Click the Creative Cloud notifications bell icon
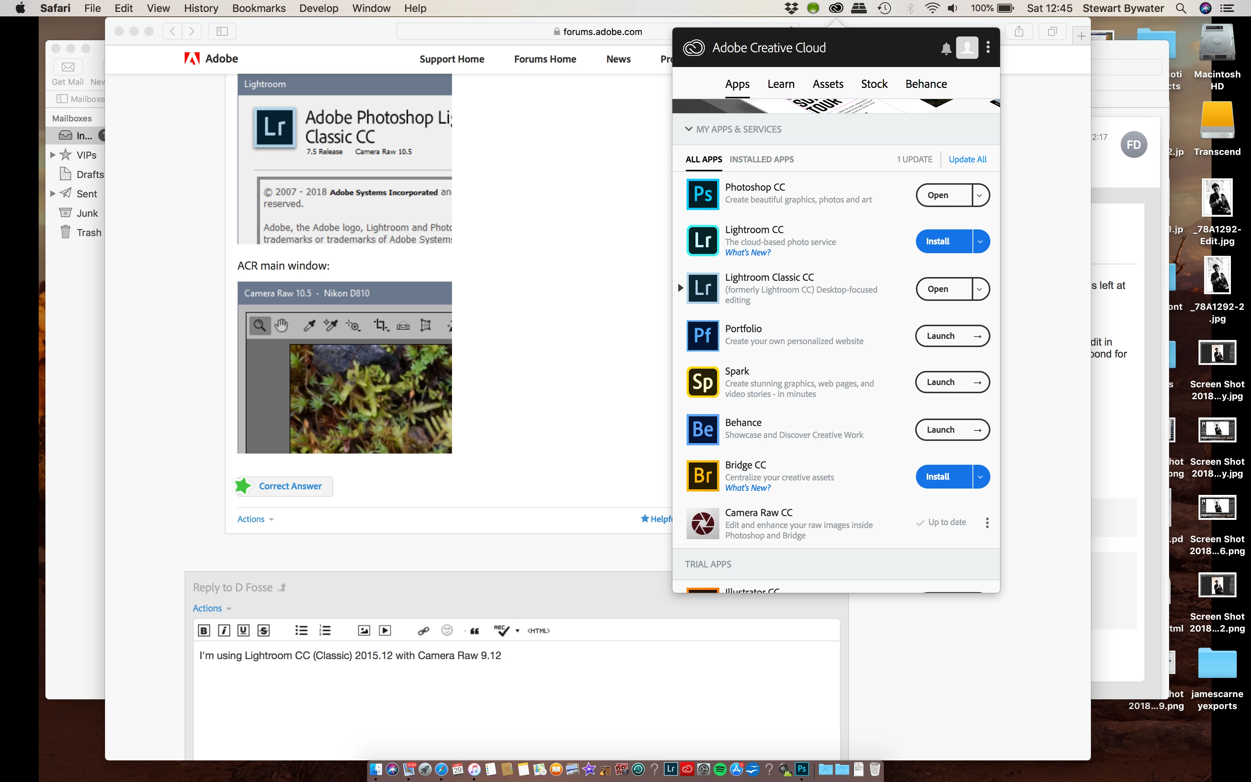The width and height of the screenshot is (1251, 782). pyautogui.click(x=945, y=49)
